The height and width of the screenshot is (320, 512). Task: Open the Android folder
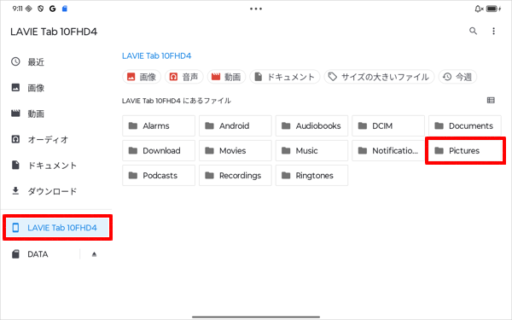pyautogui.click(x=236, y=125)
